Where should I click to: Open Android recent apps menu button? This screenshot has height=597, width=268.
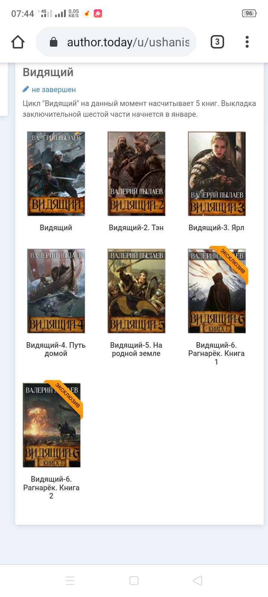point(70,581)
